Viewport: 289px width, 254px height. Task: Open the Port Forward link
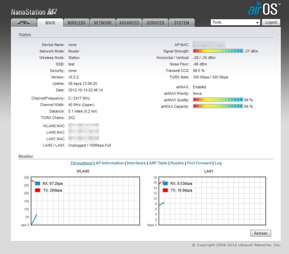click(x=199, y=163)
